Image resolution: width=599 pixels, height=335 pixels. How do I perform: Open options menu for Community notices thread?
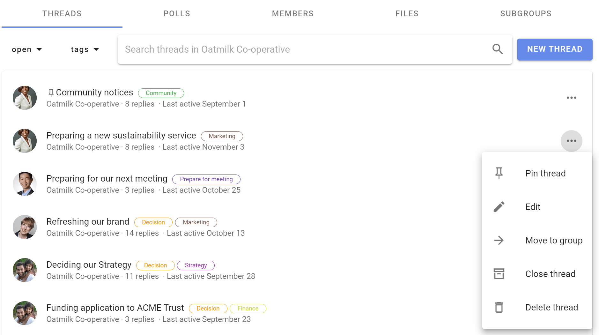point(571,98)
